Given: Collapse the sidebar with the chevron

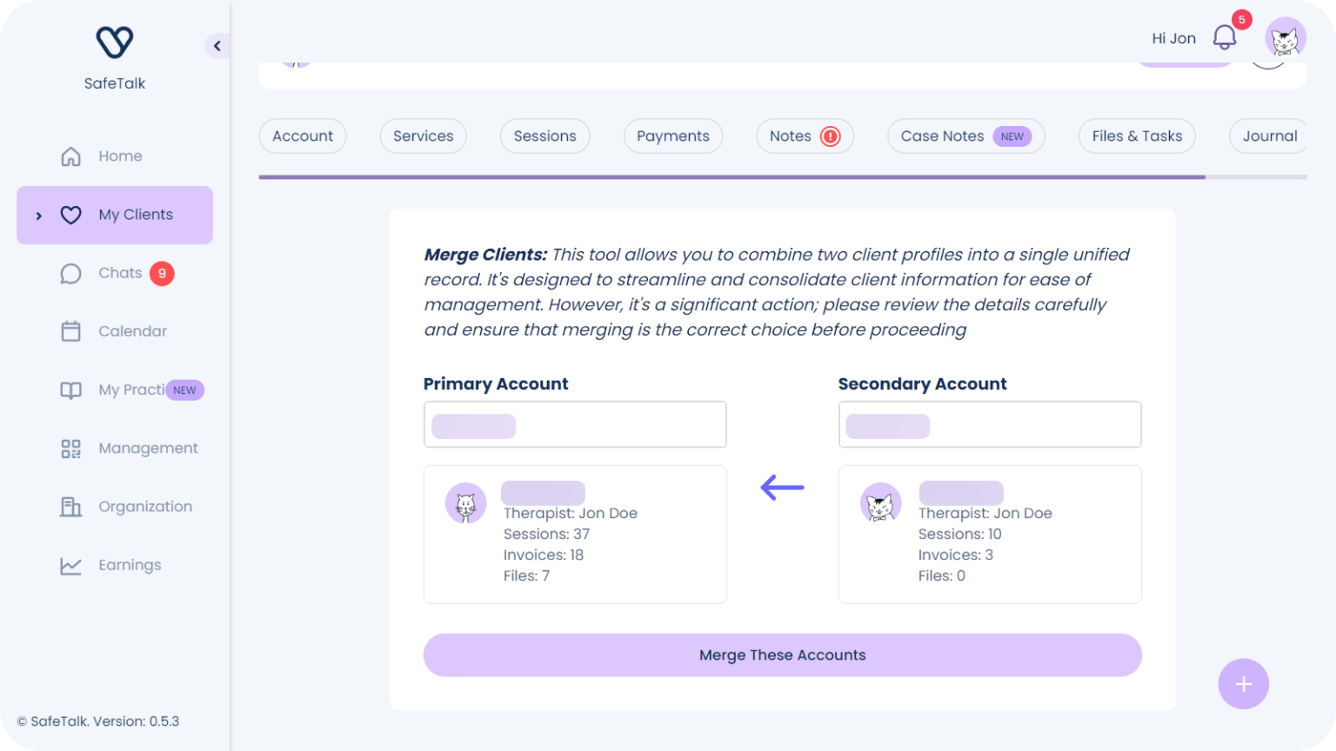Looking at the screenshot, I should (217, 46).
